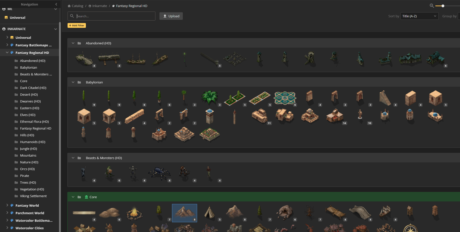This screenshot has height=232, width=460.
Task: Click the teal ornamental pool asset
Action: tap(285, 98)
